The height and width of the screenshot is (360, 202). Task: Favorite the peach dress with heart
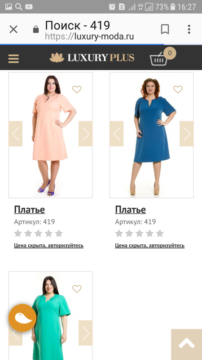pos(77,89)
